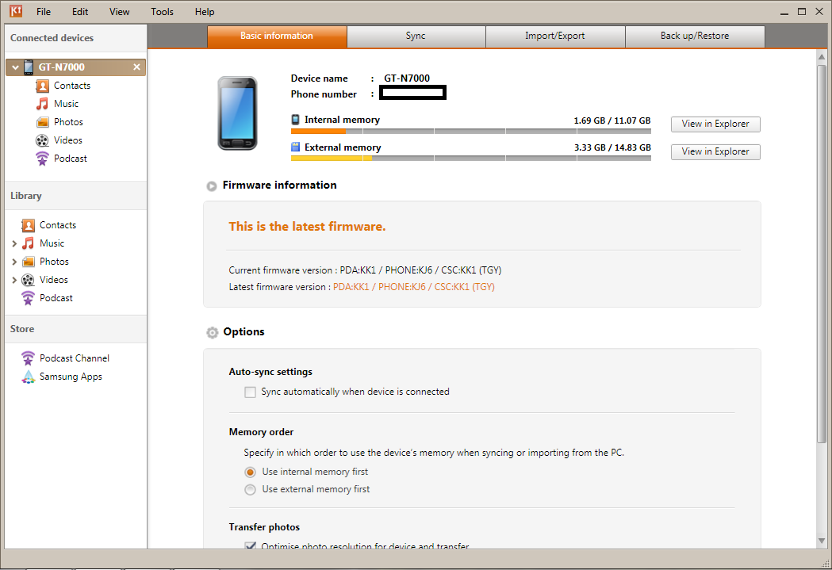This screenshot has width=832, height=570.
Task: Select Podcast Channel label in Store
Action: coord(75,358)
